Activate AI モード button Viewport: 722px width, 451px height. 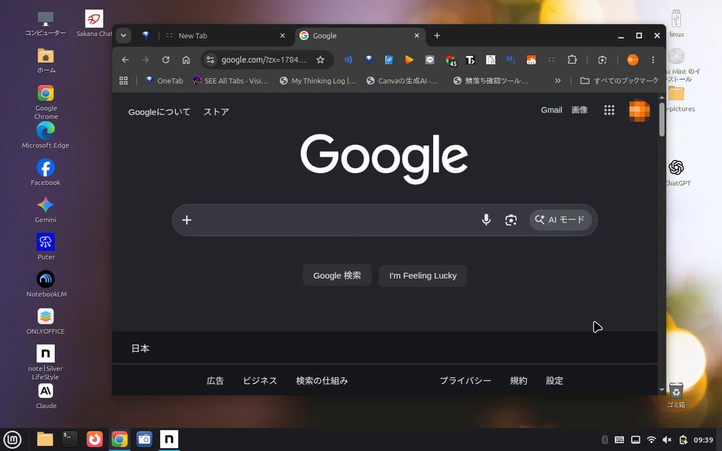[560, 220]
